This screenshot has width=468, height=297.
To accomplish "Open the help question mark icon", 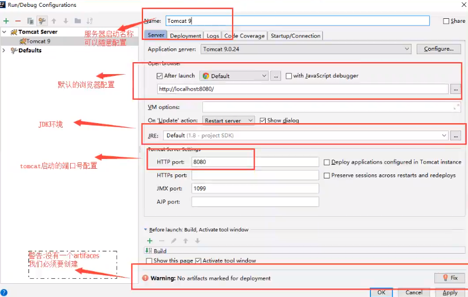I will pos(4,292).
